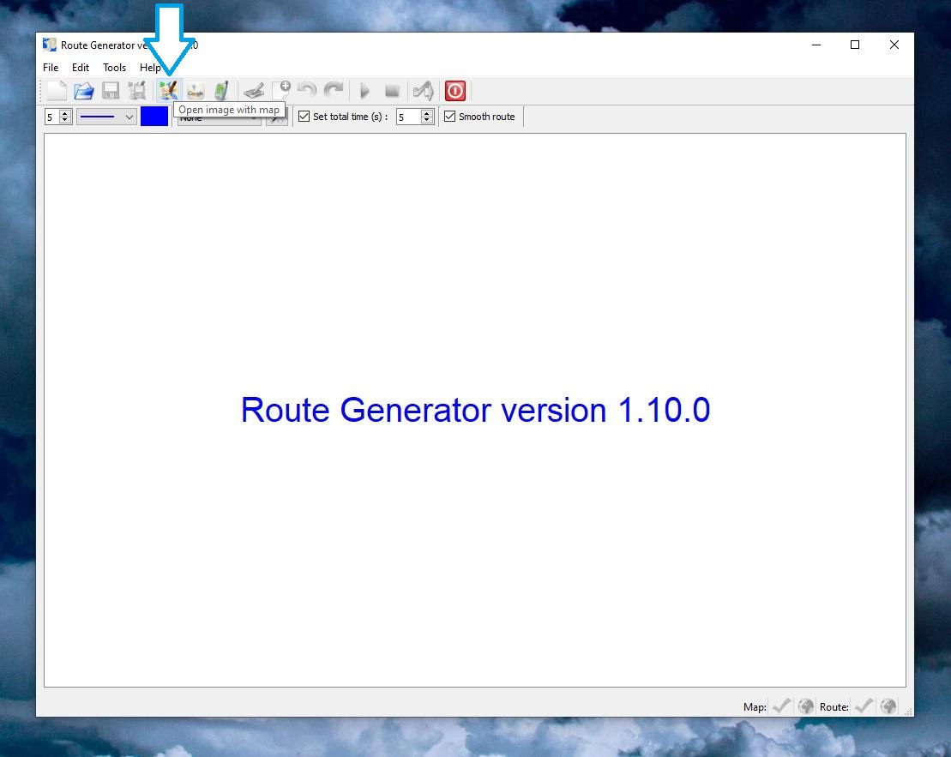Open the Tools menu
The height and width of the screenshot is (757, 951).
tap(115, 68)
